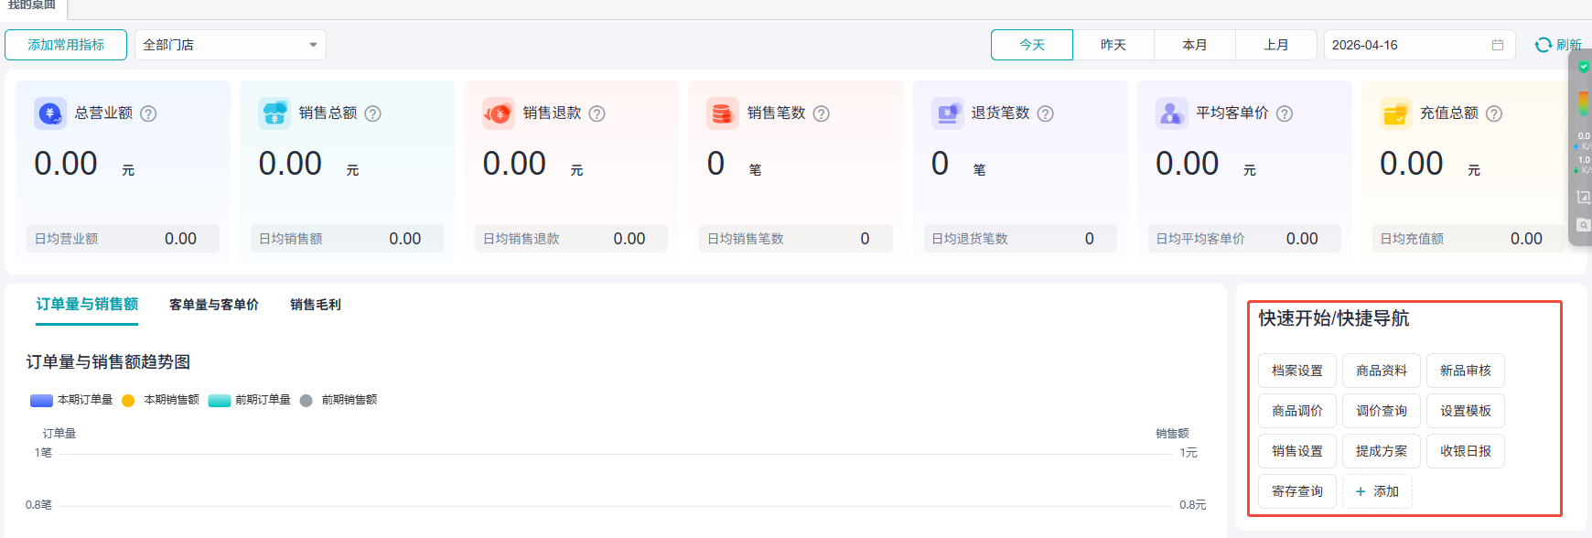Click the 销售笔数 stacked coins icon

point(722,113)
